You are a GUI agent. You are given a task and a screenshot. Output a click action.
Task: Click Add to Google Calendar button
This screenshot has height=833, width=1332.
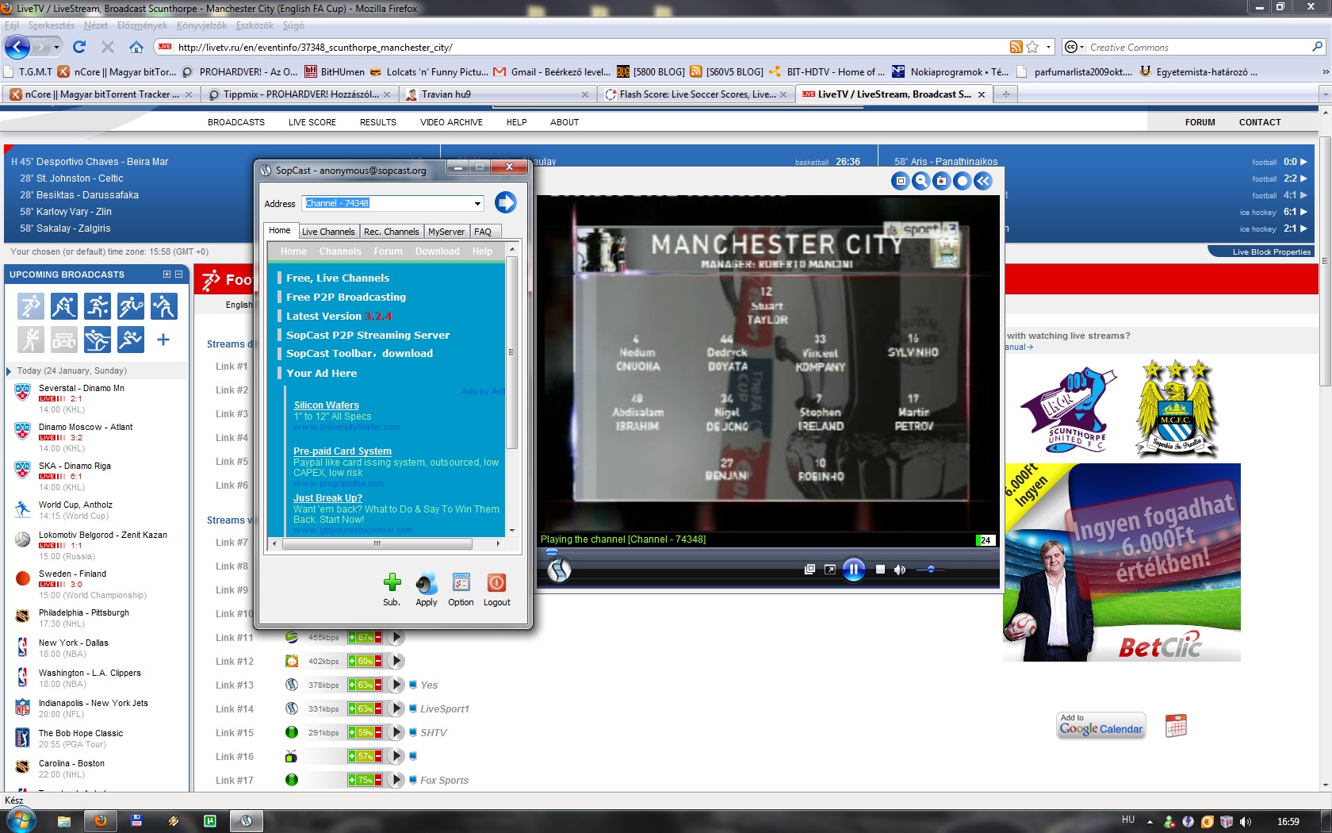(x=1101, y=725)
